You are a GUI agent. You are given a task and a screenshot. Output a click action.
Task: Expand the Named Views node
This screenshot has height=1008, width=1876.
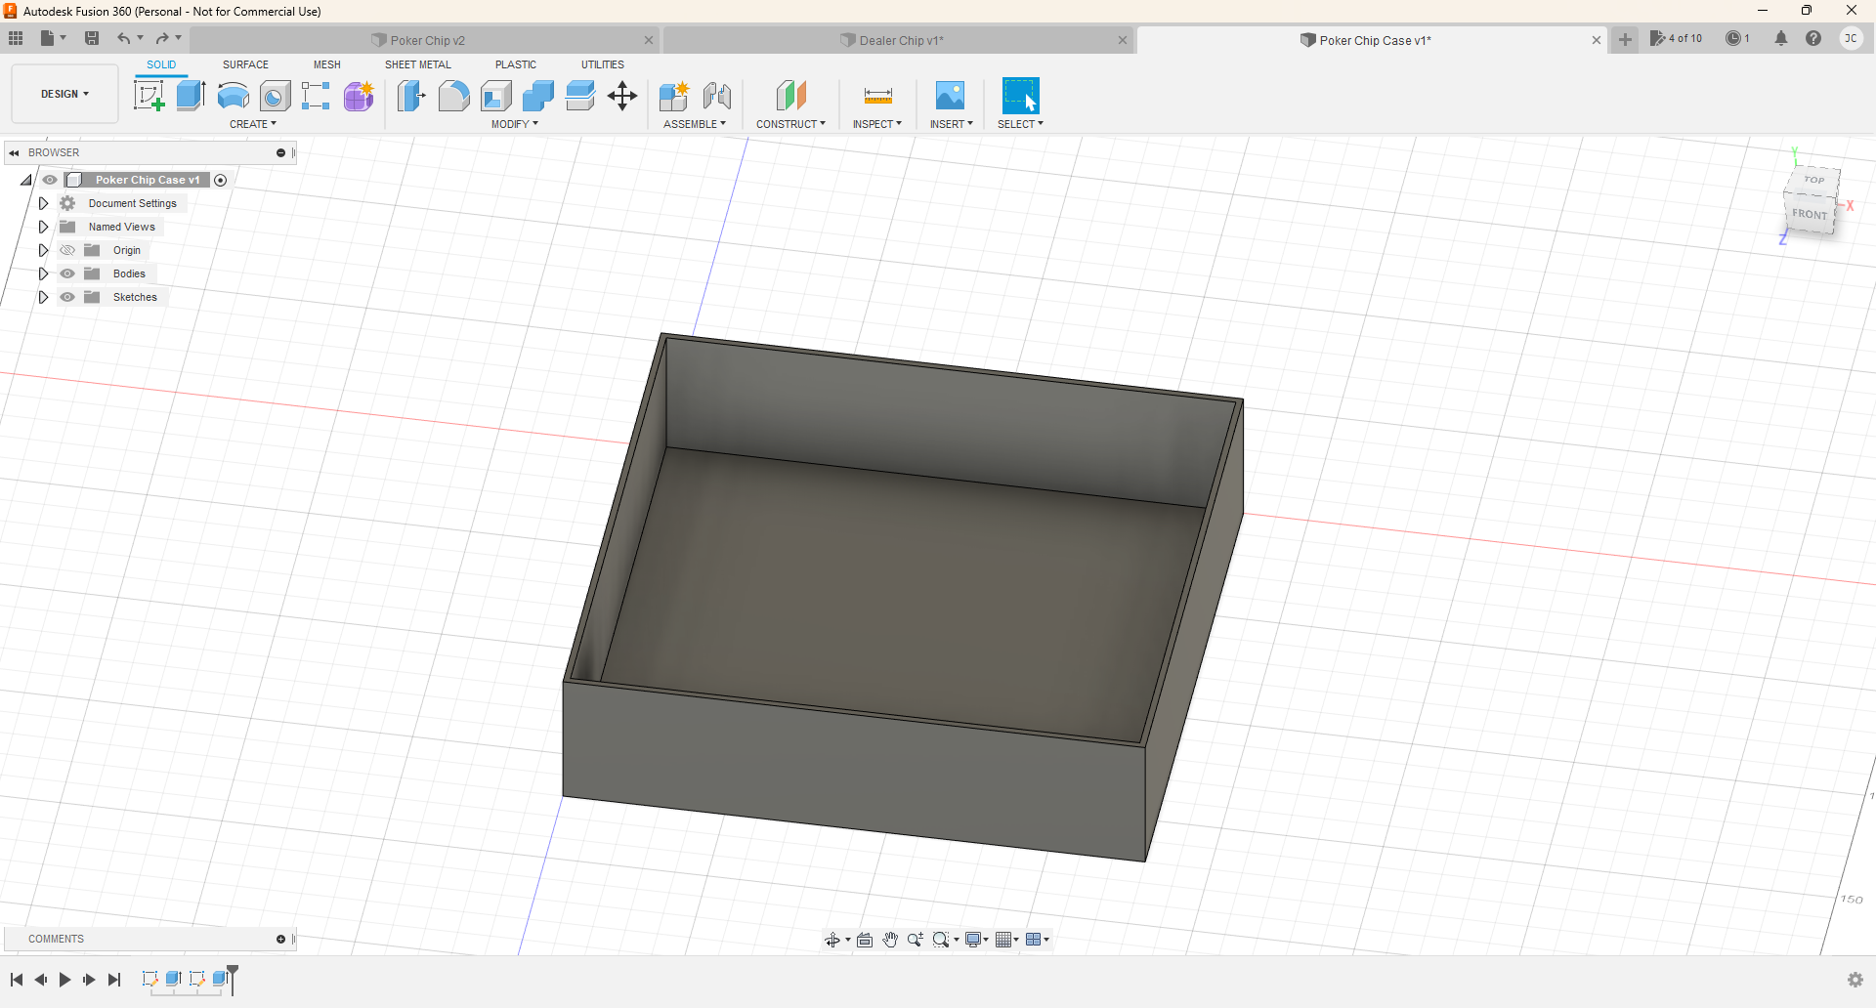[x=43, y=227]
